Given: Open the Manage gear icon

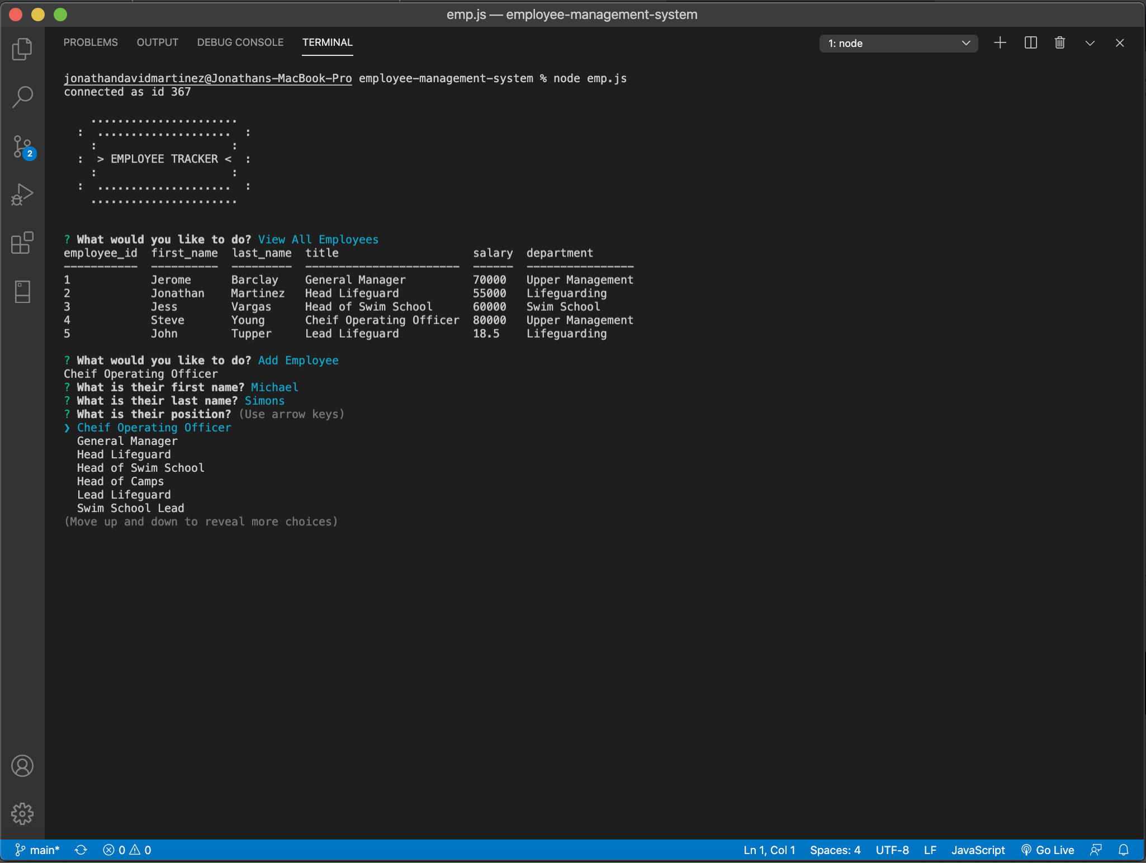Looking at the screenshot, I should click(22, 814).
